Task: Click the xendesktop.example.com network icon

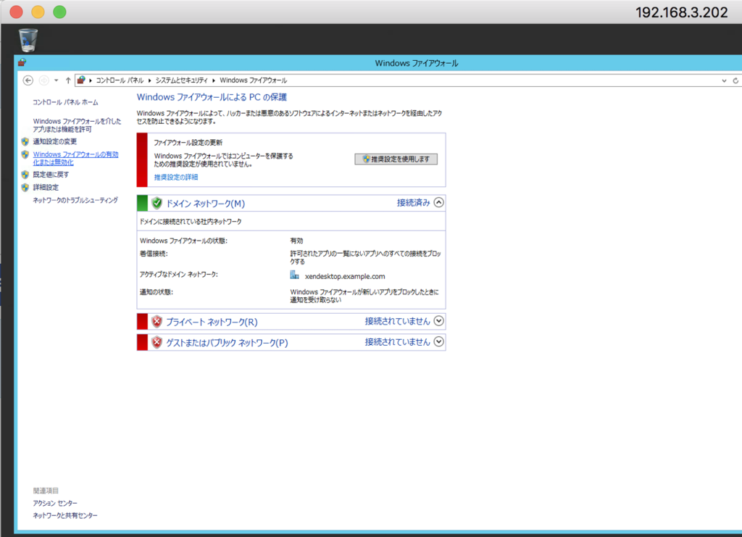Action: tap(294, 275)
